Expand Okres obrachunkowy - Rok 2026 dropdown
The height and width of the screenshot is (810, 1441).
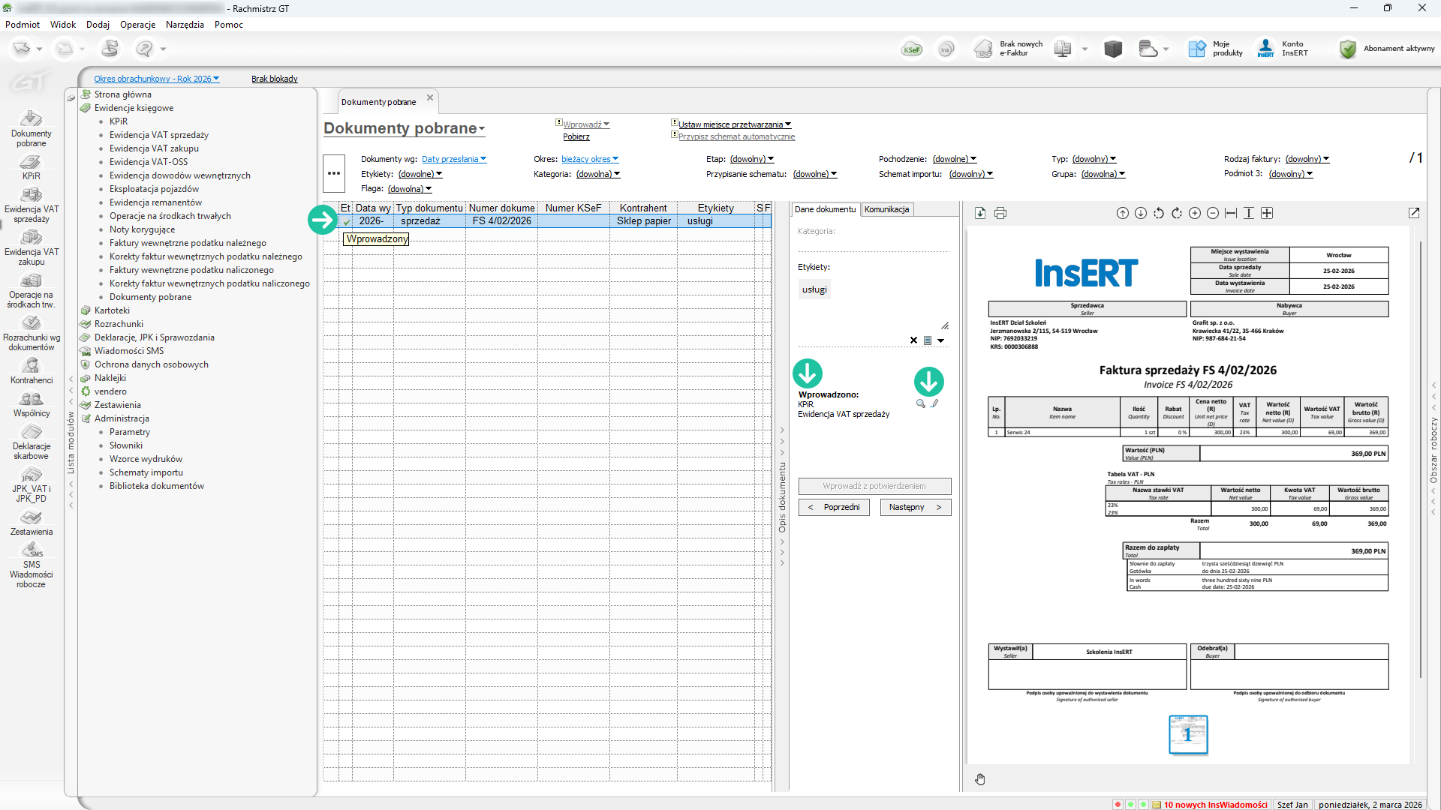(156, 79)
